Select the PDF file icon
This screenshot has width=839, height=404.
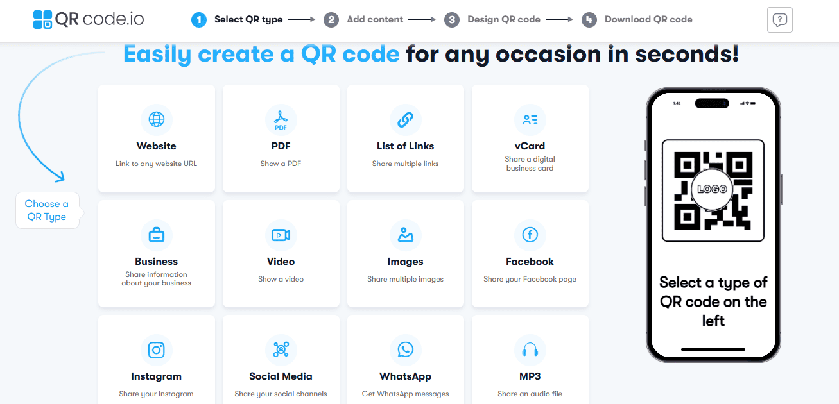click(281, 119)
